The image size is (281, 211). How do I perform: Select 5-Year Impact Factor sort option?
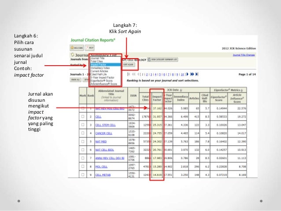point(105,78)
